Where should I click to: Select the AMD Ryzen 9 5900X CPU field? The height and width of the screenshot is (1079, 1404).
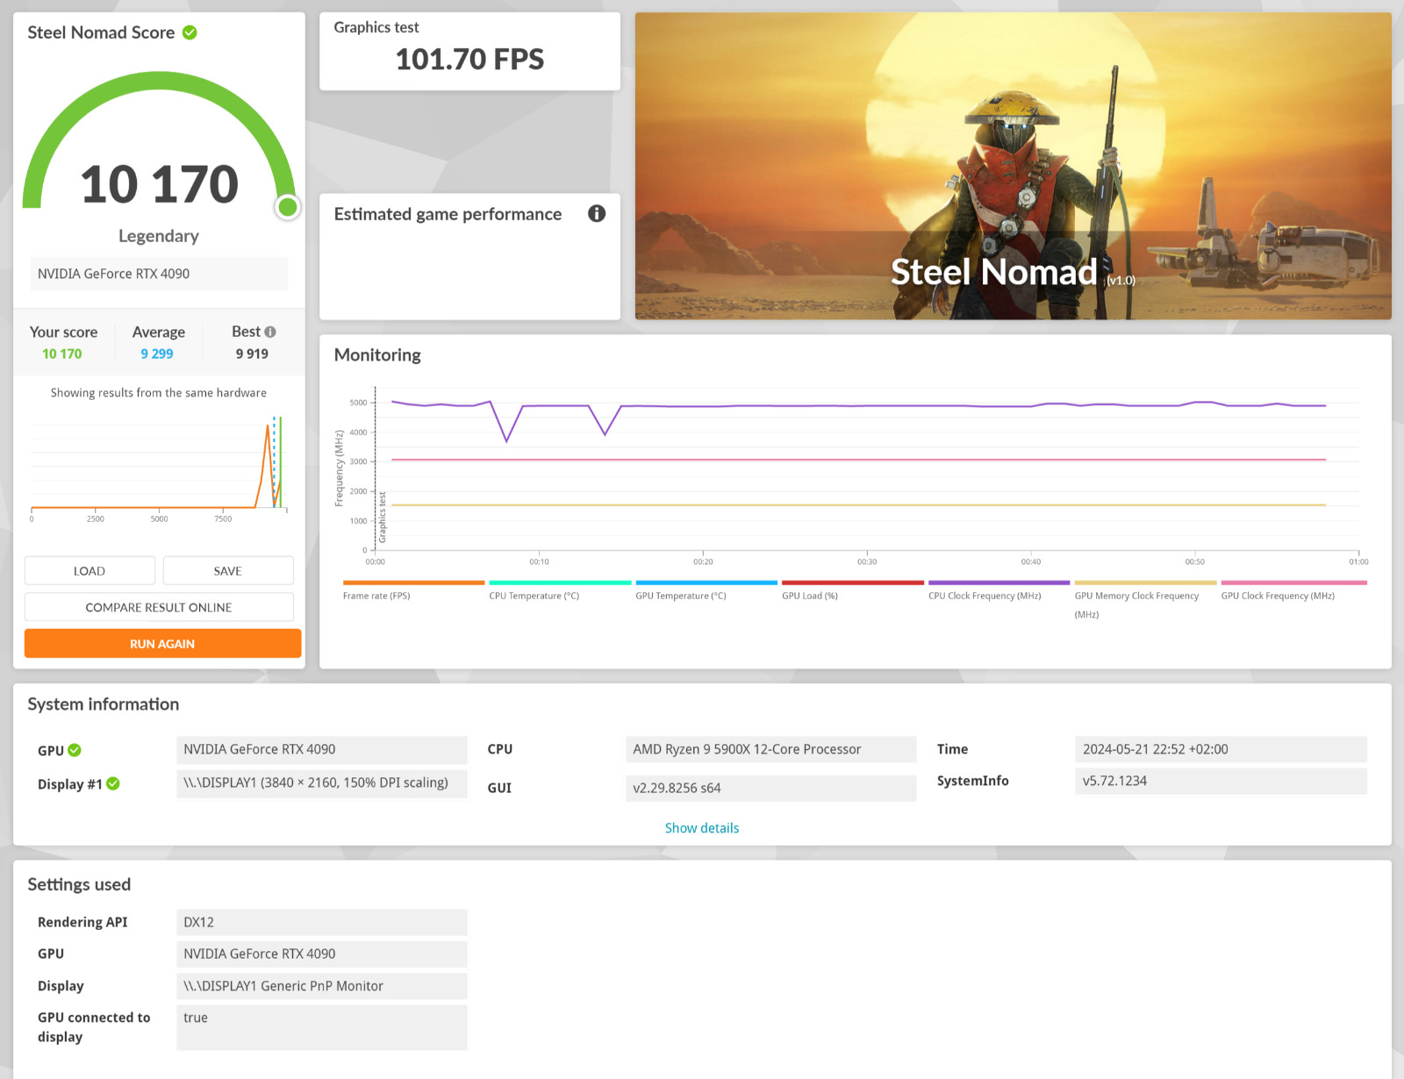(771, 749)
